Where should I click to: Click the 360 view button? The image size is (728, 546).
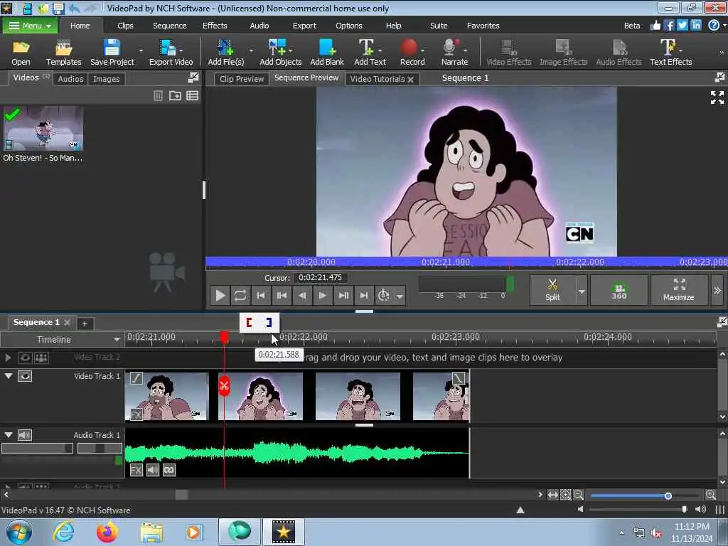[x=619, y=290]
